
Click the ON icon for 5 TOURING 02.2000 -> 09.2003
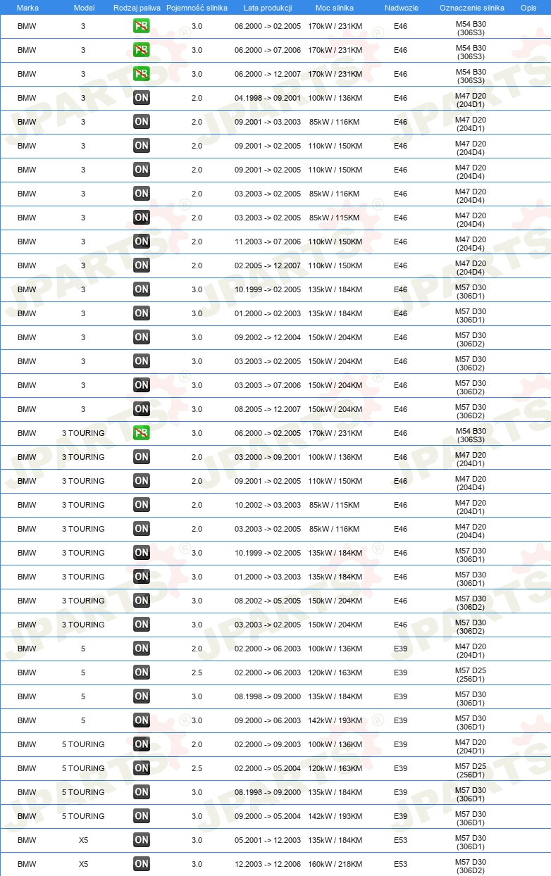[142, 744]
